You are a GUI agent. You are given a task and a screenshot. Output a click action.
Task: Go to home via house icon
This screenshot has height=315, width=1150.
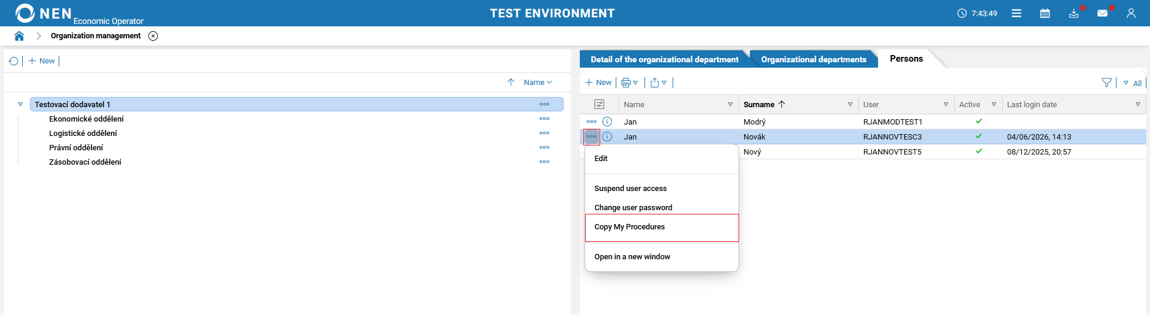click(x=19, y=36)
